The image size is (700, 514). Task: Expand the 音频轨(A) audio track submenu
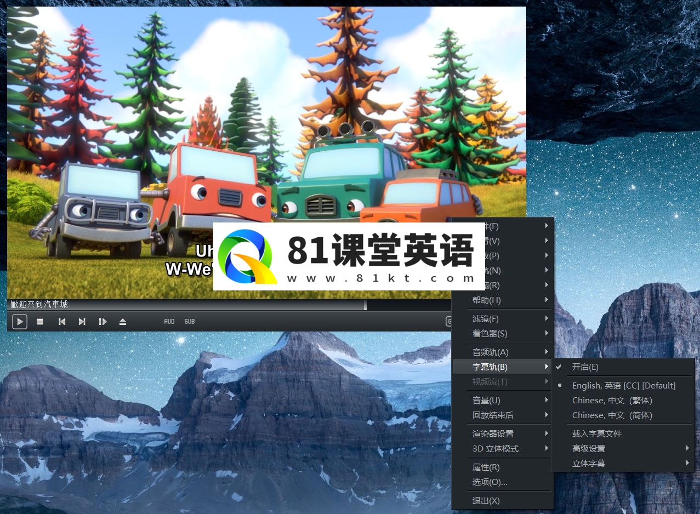(503, 352)
